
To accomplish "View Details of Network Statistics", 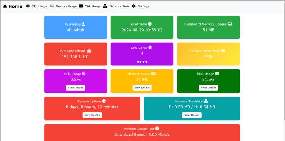I will click(192, 115).
